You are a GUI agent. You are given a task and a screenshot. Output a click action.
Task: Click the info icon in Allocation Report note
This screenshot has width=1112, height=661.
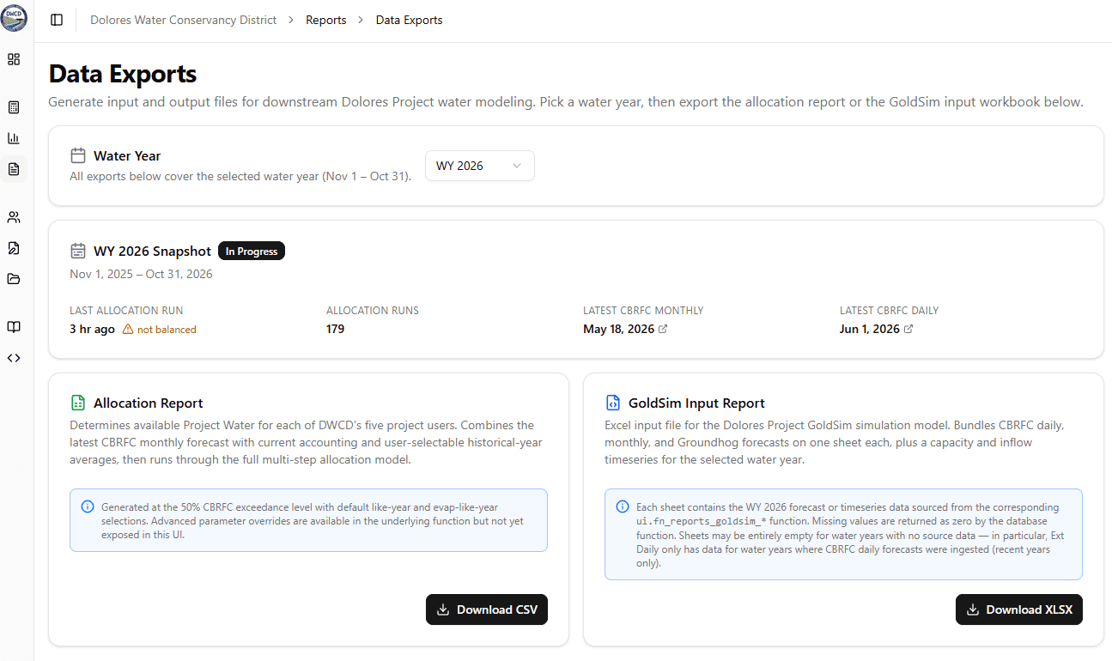[x=88, y=506]
